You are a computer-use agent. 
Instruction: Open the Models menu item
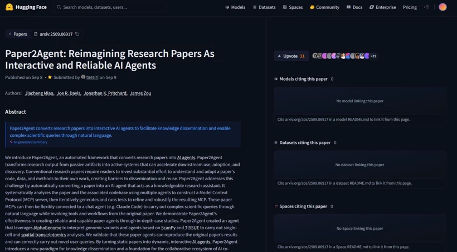pyautogui.click(x=235, y=7)
